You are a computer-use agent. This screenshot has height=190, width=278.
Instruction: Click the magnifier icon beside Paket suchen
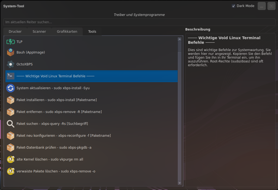point(10,124)
